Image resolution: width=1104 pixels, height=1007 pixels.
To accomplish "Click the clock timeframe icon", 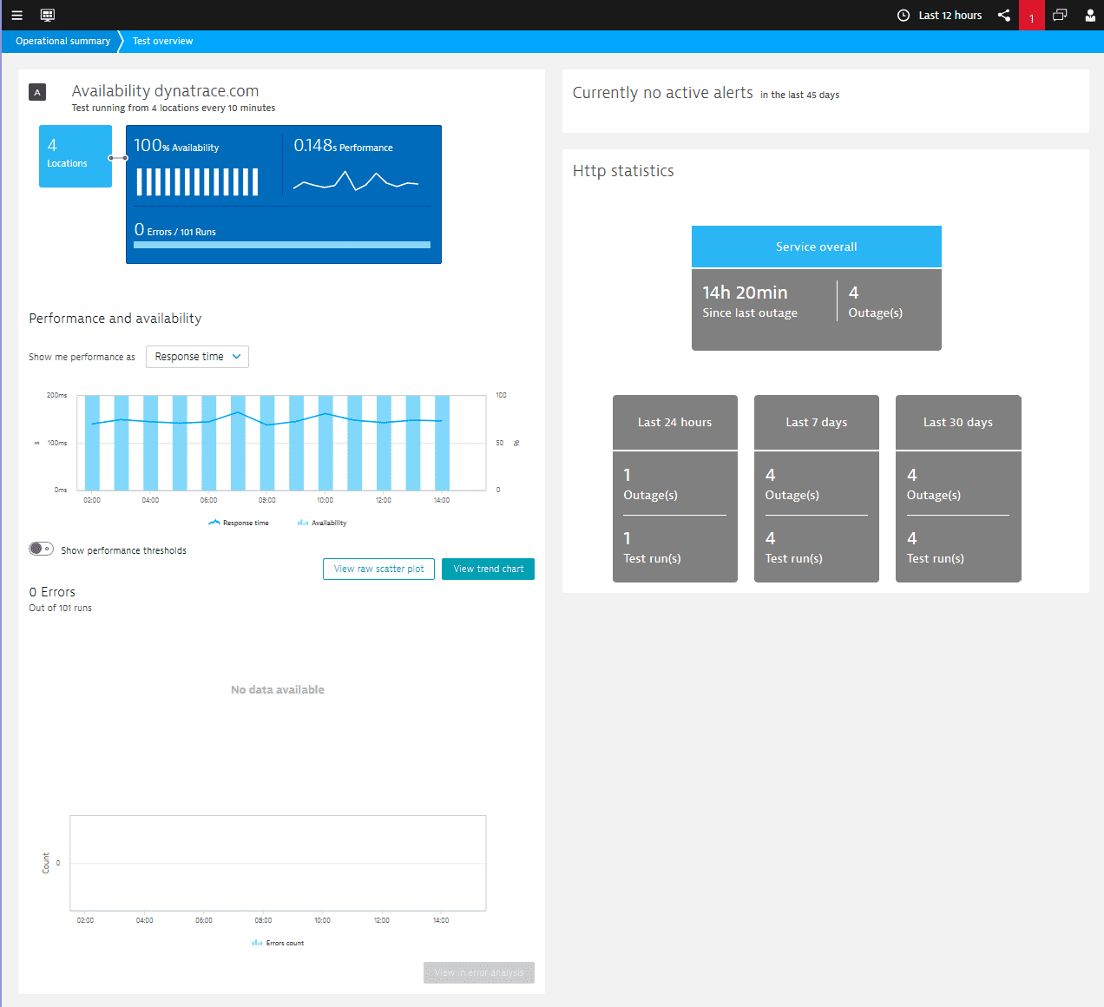I will 904,15.
